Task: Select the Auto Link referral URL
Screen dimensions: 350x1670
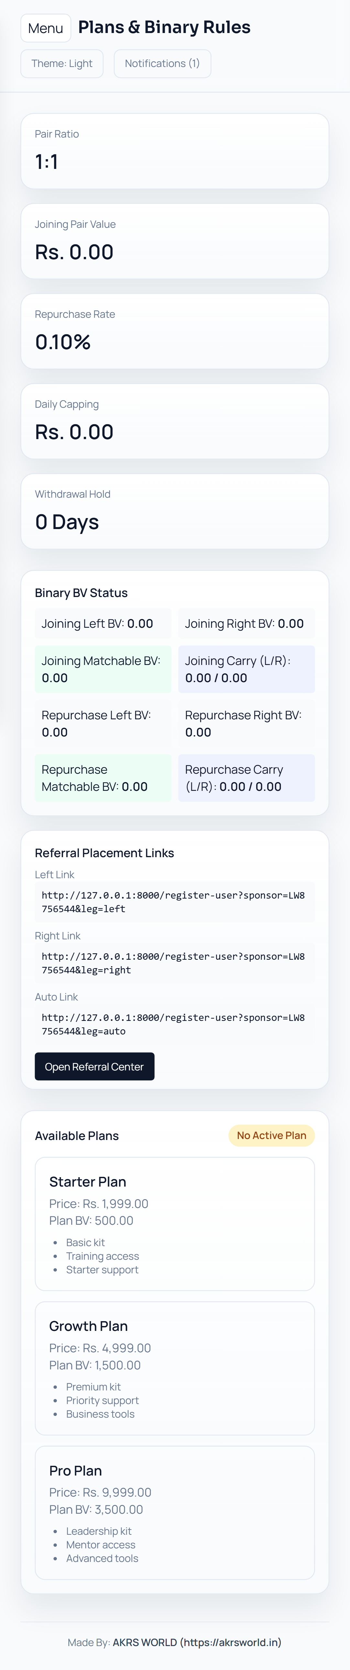Action: click(174, 1024)
